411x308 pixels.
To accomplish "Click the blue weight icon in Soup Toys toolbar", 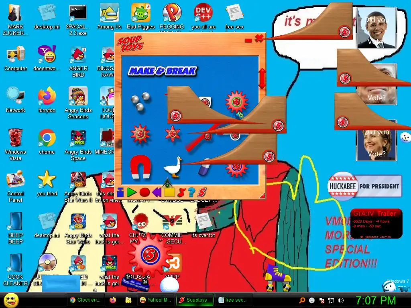I will (x=120, y=192).
